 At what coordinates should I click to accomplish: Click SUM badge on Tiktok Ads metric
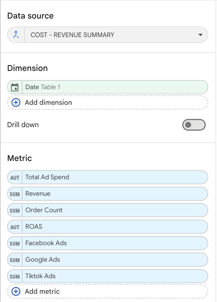15,276
